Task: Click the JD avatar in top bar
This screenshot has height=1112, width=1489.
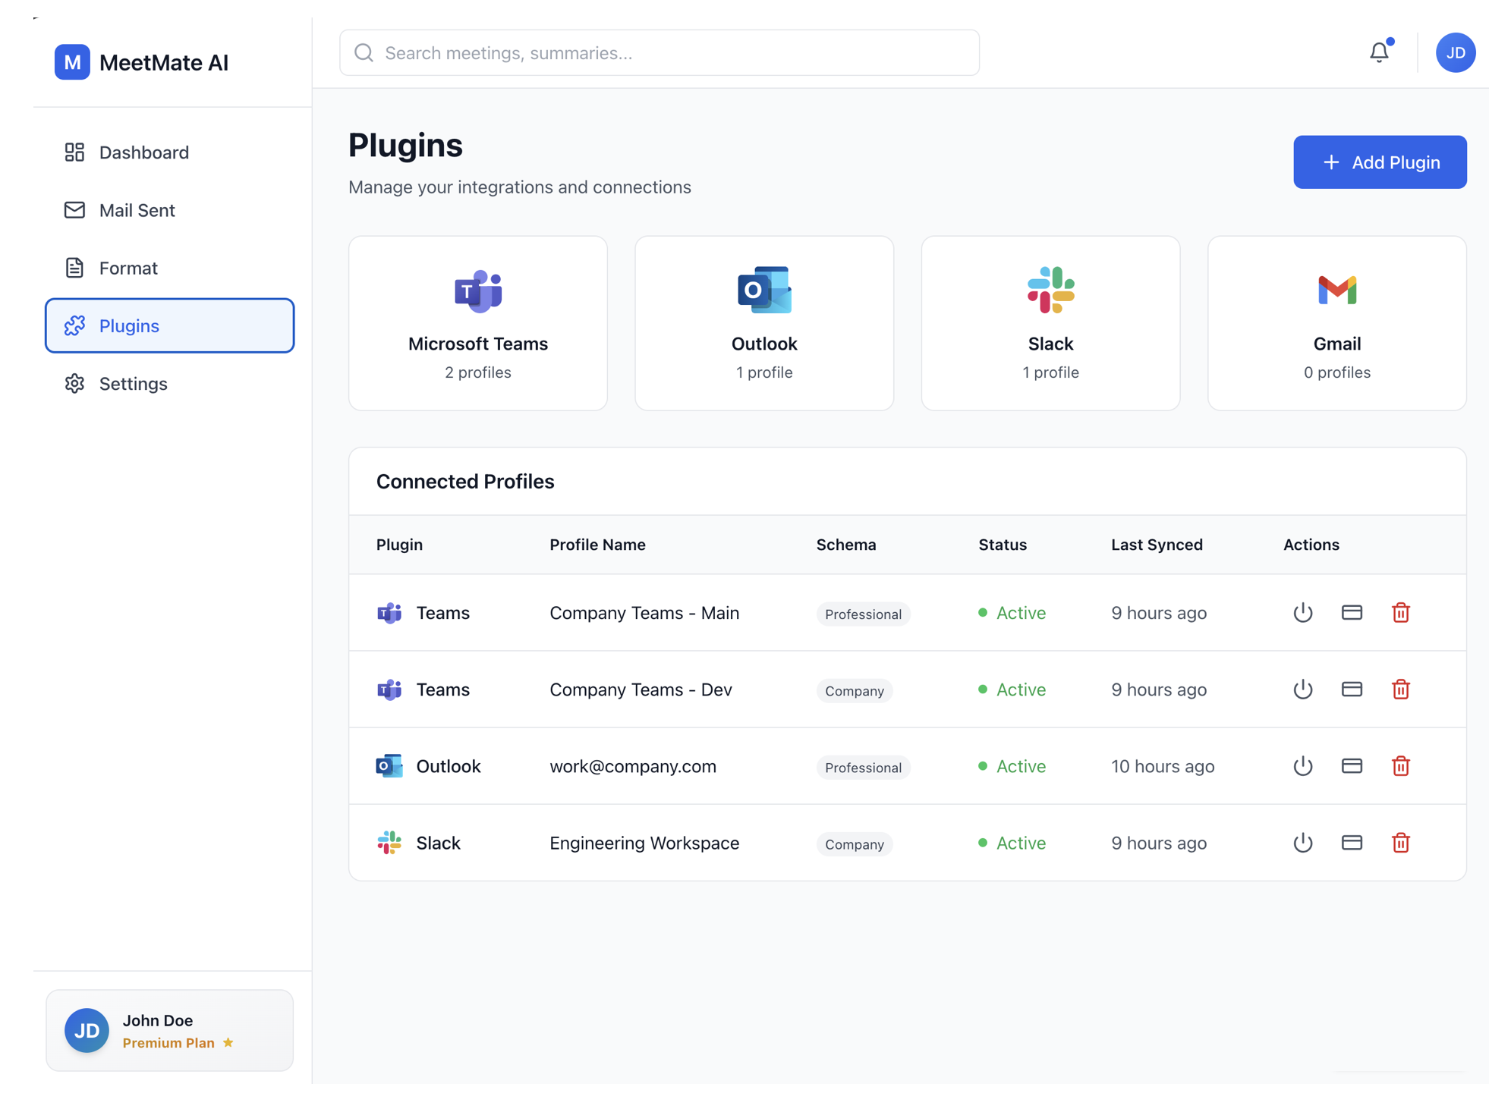Action: pos(1454,53)
